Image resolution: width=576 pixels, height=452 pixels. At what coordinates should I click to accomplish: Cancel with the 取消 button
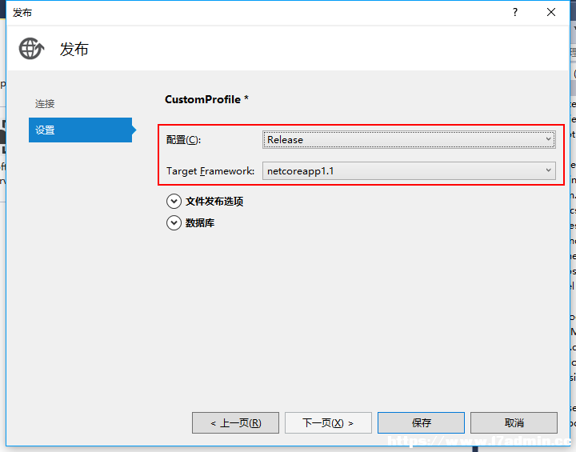point(514,423)
